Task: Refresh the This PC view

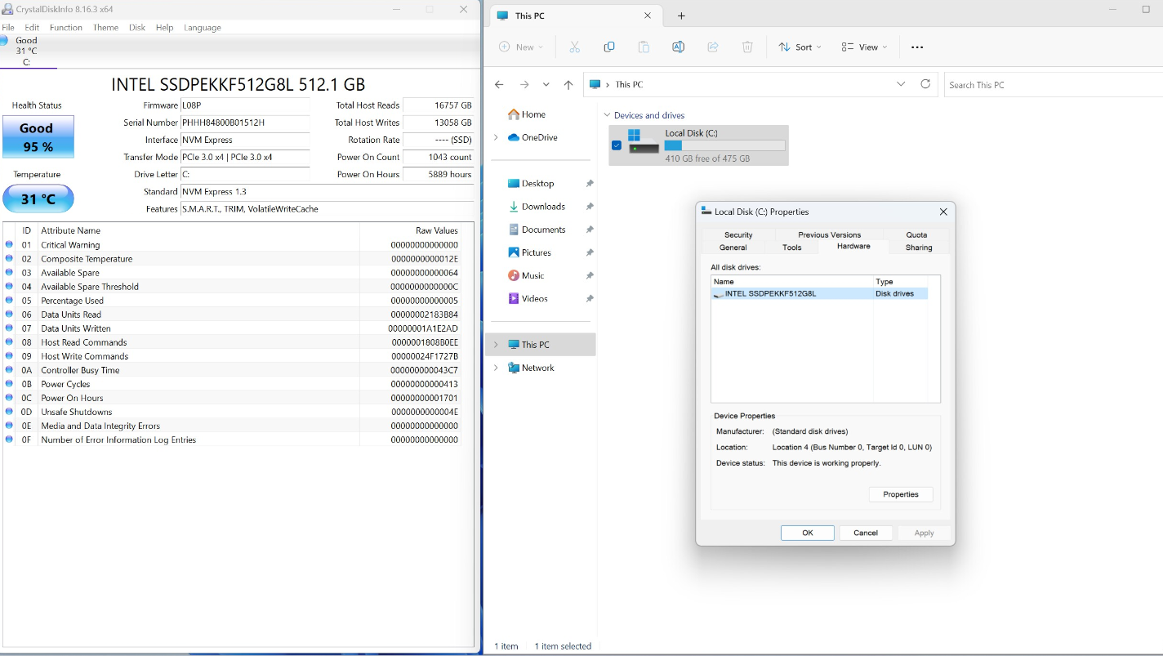Action: click(x=925, y=84)
